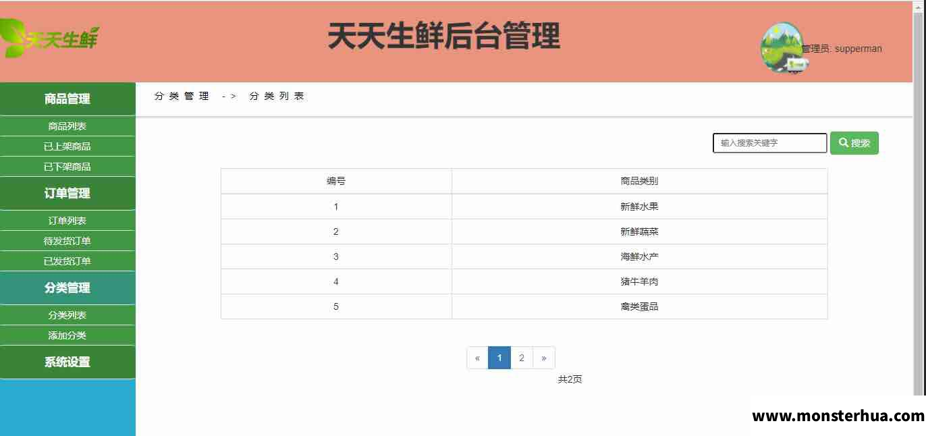Select the 猪牛羊肉 category cell
The height and width of the screenshot is (436, 926).
coord(639,281)
